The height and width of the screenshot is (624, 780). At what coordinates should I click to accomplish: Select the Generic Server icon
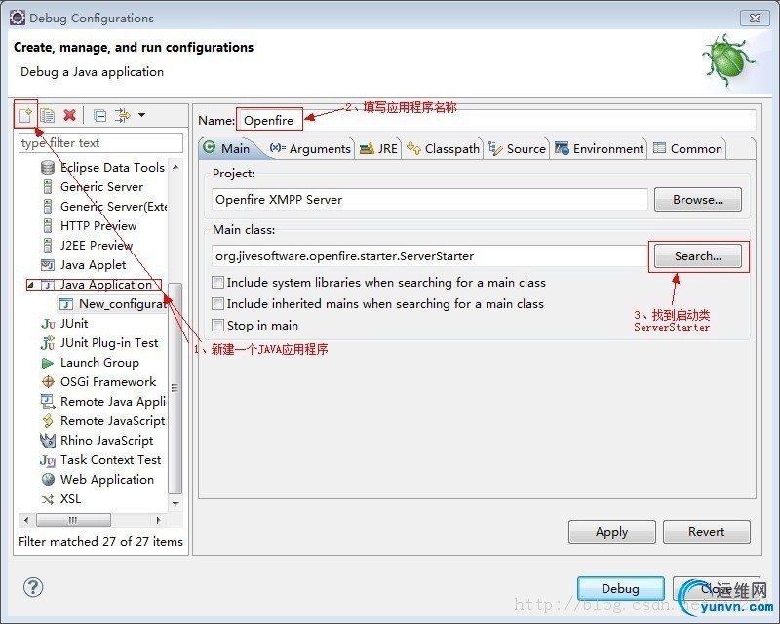[48, 186]
